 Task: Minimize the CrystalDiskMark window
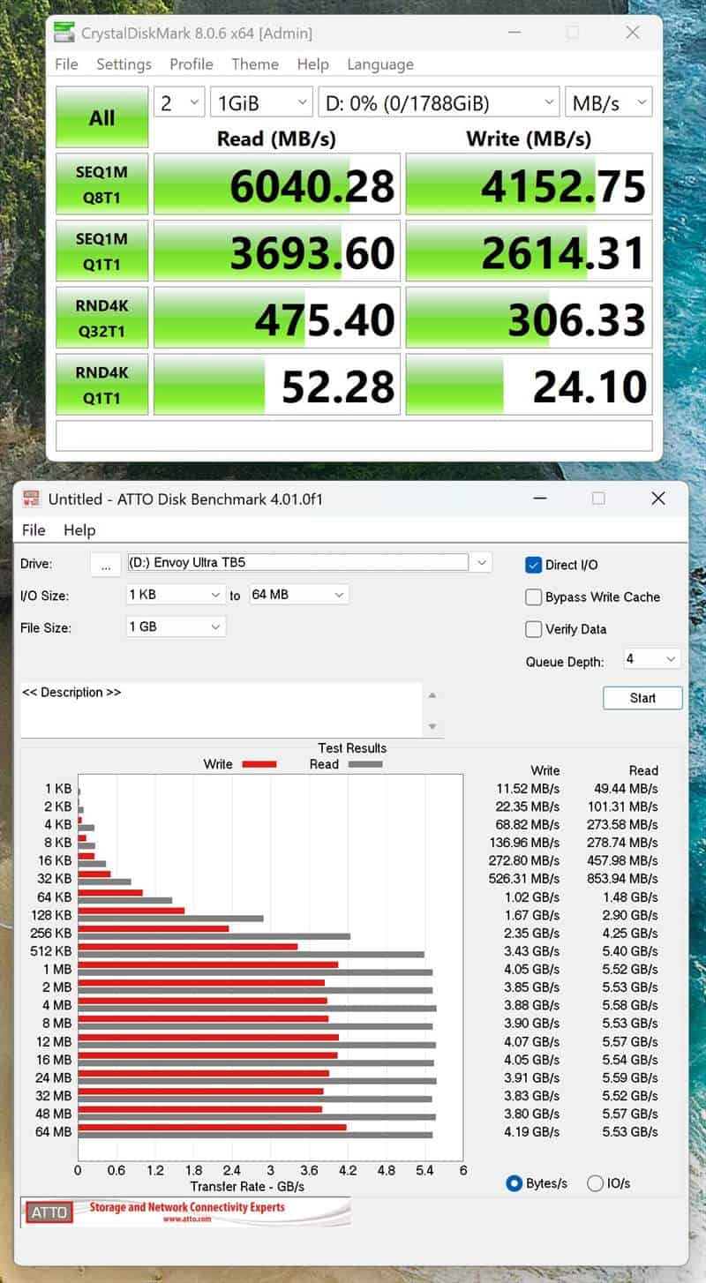pyautogui.click(x=514, y=34)
